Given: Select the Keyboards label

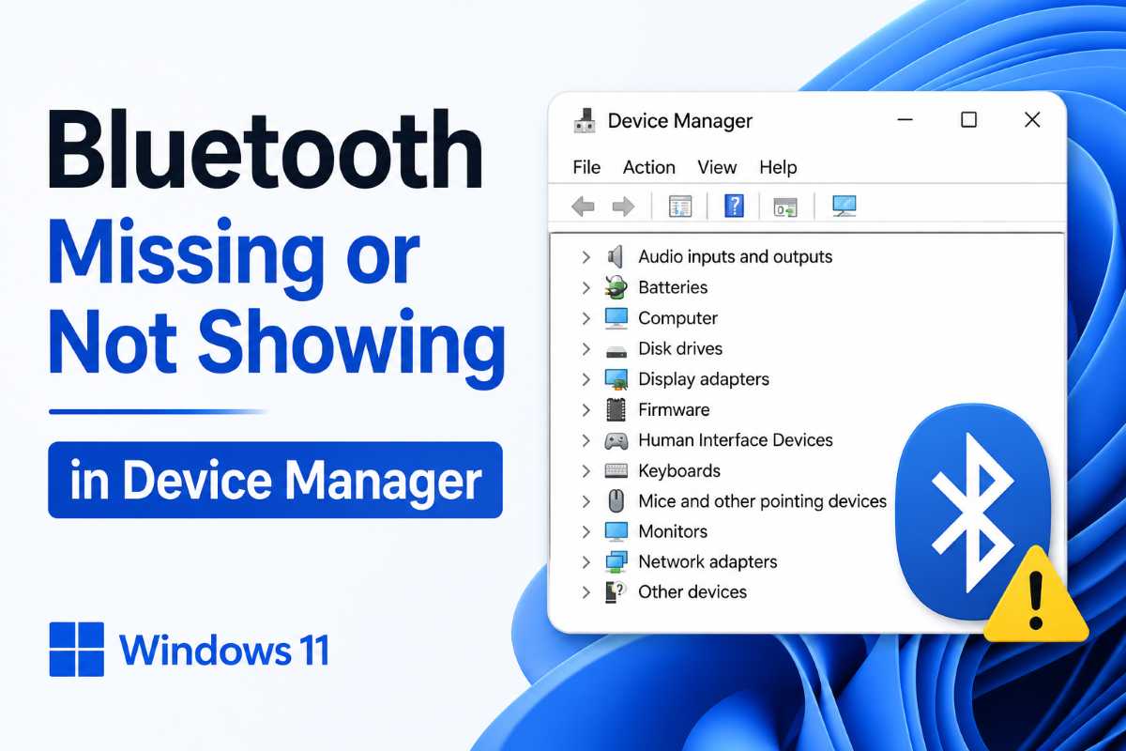Looking at the screenshot, I should [x=679, y=470].
